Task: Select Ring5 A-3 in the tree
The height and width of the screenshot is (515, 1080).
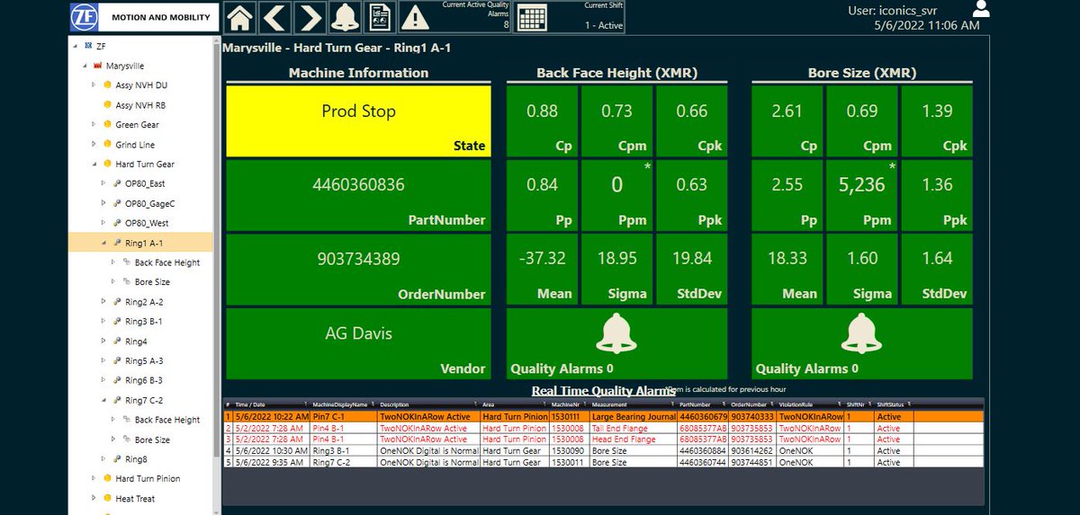Action: click(x=143, y=361)
